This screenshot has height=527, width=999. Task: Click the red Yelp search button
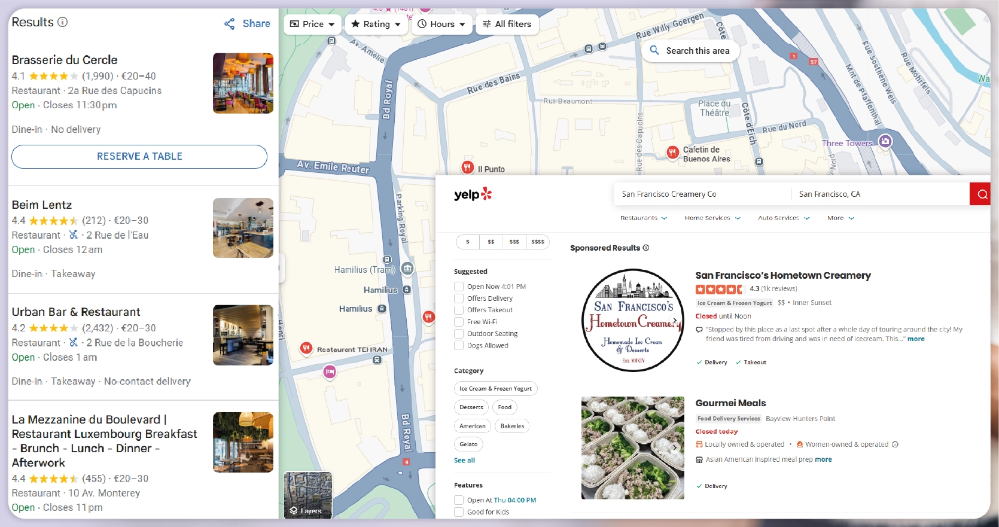[982, 194]
